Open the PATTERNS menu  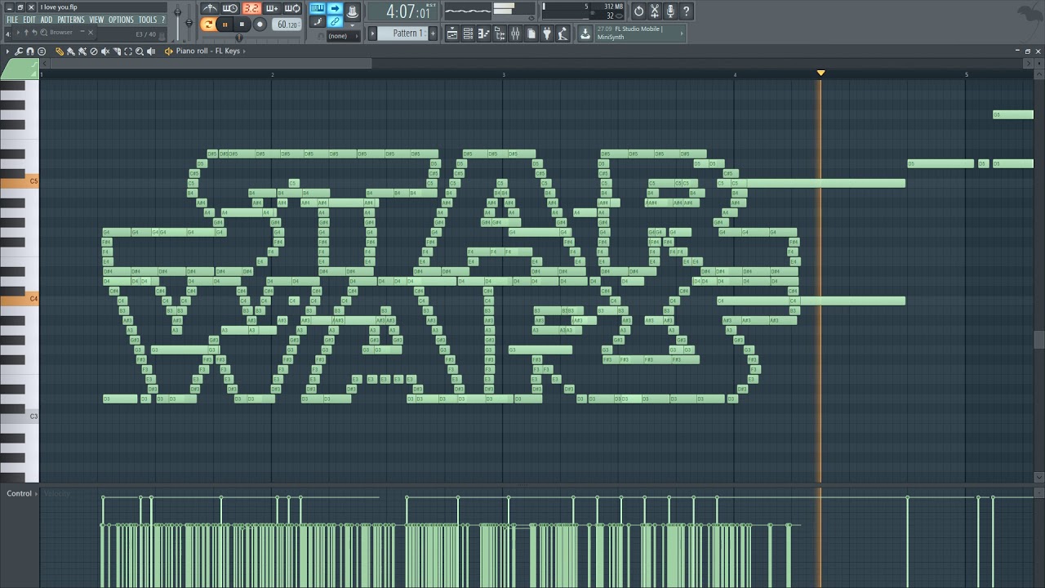[71, 20]
